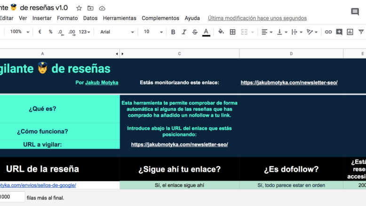Screen dimensions: 366x206
Task: Open horizontal align dropdown
Action: point(267,32)
